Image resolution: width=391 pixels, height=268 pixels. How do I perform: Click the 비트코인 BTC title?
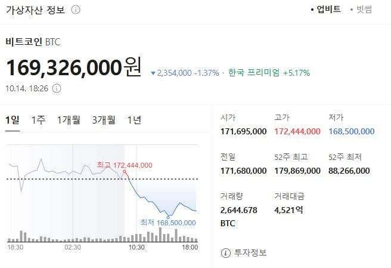tap(33, 42)
